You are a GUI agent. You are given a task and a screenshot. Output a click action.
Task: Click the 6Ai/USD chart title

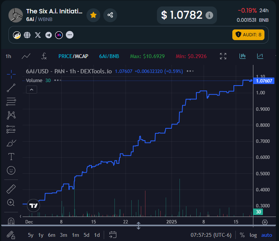[69, 71]
